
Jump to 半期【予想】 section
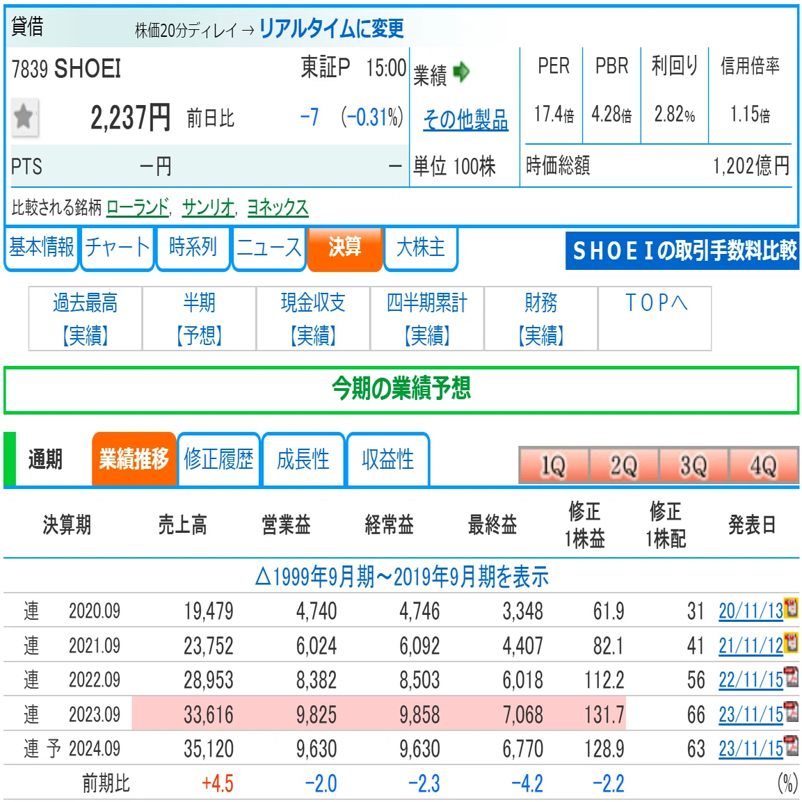tap(200, 319)
